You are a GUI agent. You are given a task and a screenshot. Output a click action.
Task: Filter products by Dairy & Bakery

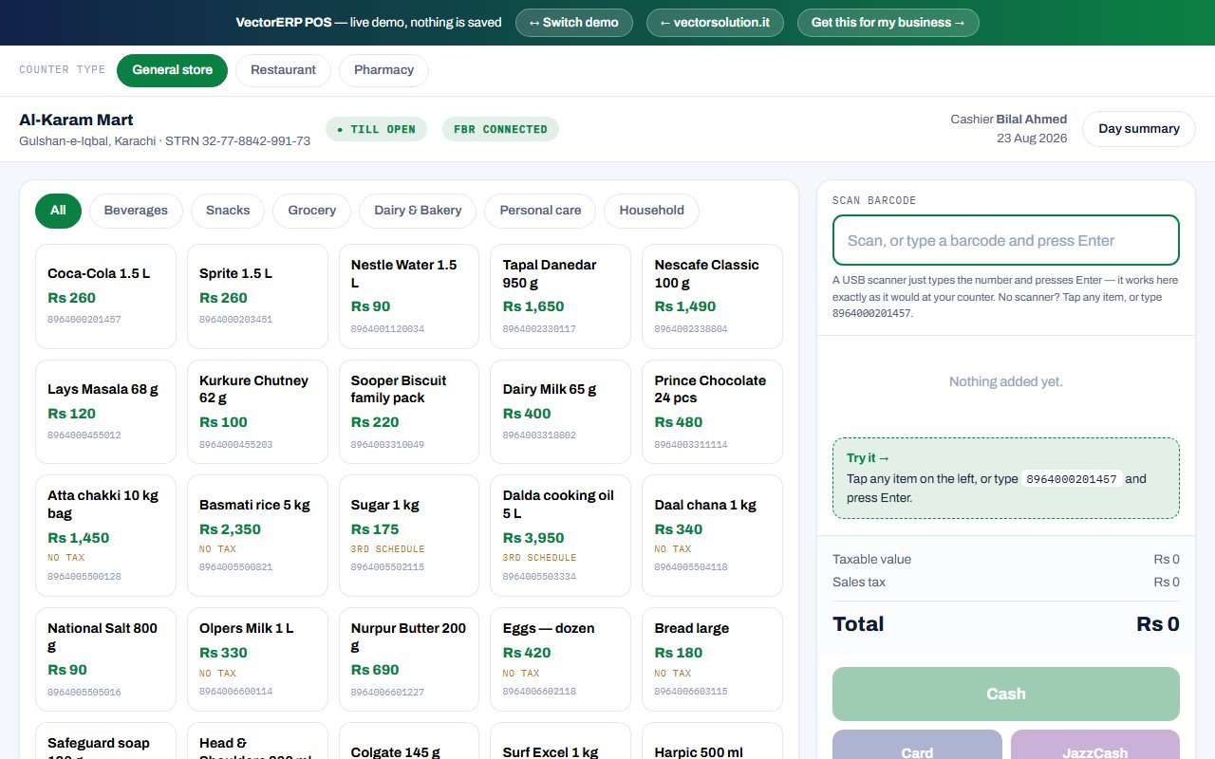click(x=418, y=211)
